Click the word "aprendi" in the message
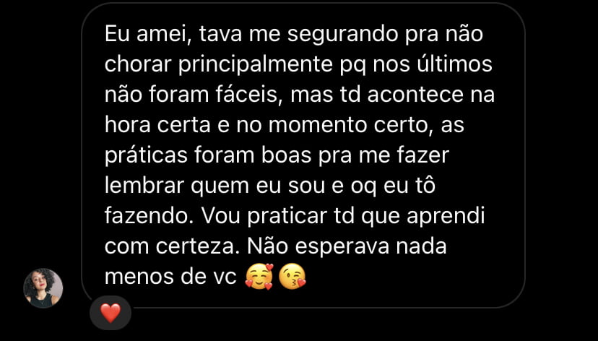Image resolution: width=598 pixels, height=341 pixels. point(446,217)
